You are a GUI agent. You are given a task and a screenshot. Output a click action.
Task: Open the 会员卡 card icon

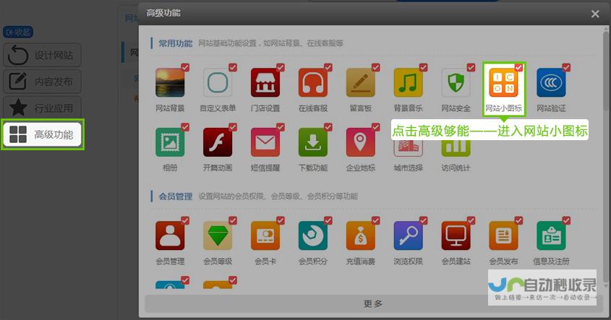(x=265, y=235)
